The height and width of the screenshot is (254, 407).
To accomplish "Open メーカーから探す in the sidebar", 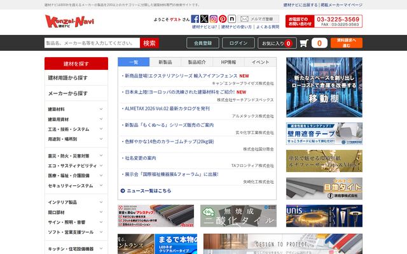I will click(76, 93).
